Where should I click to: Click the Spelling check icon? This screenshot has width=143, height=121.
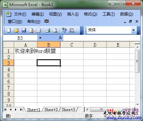(64, 30)
